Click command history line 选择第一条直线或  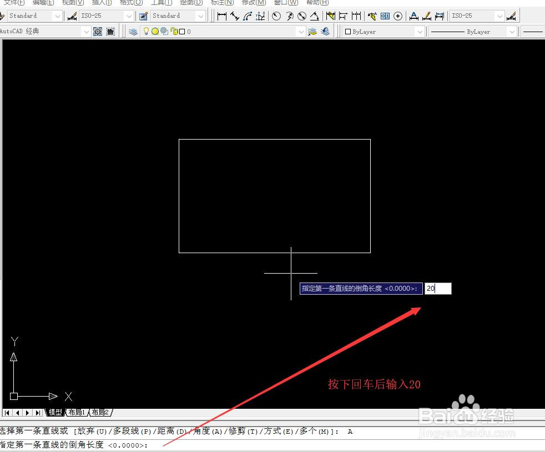(34, 431)
